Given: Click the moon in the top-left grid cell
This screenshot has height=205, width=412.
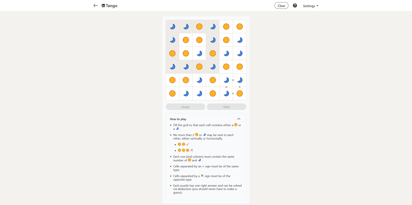Looking at the screenshot, I should (x=172, y=26).
